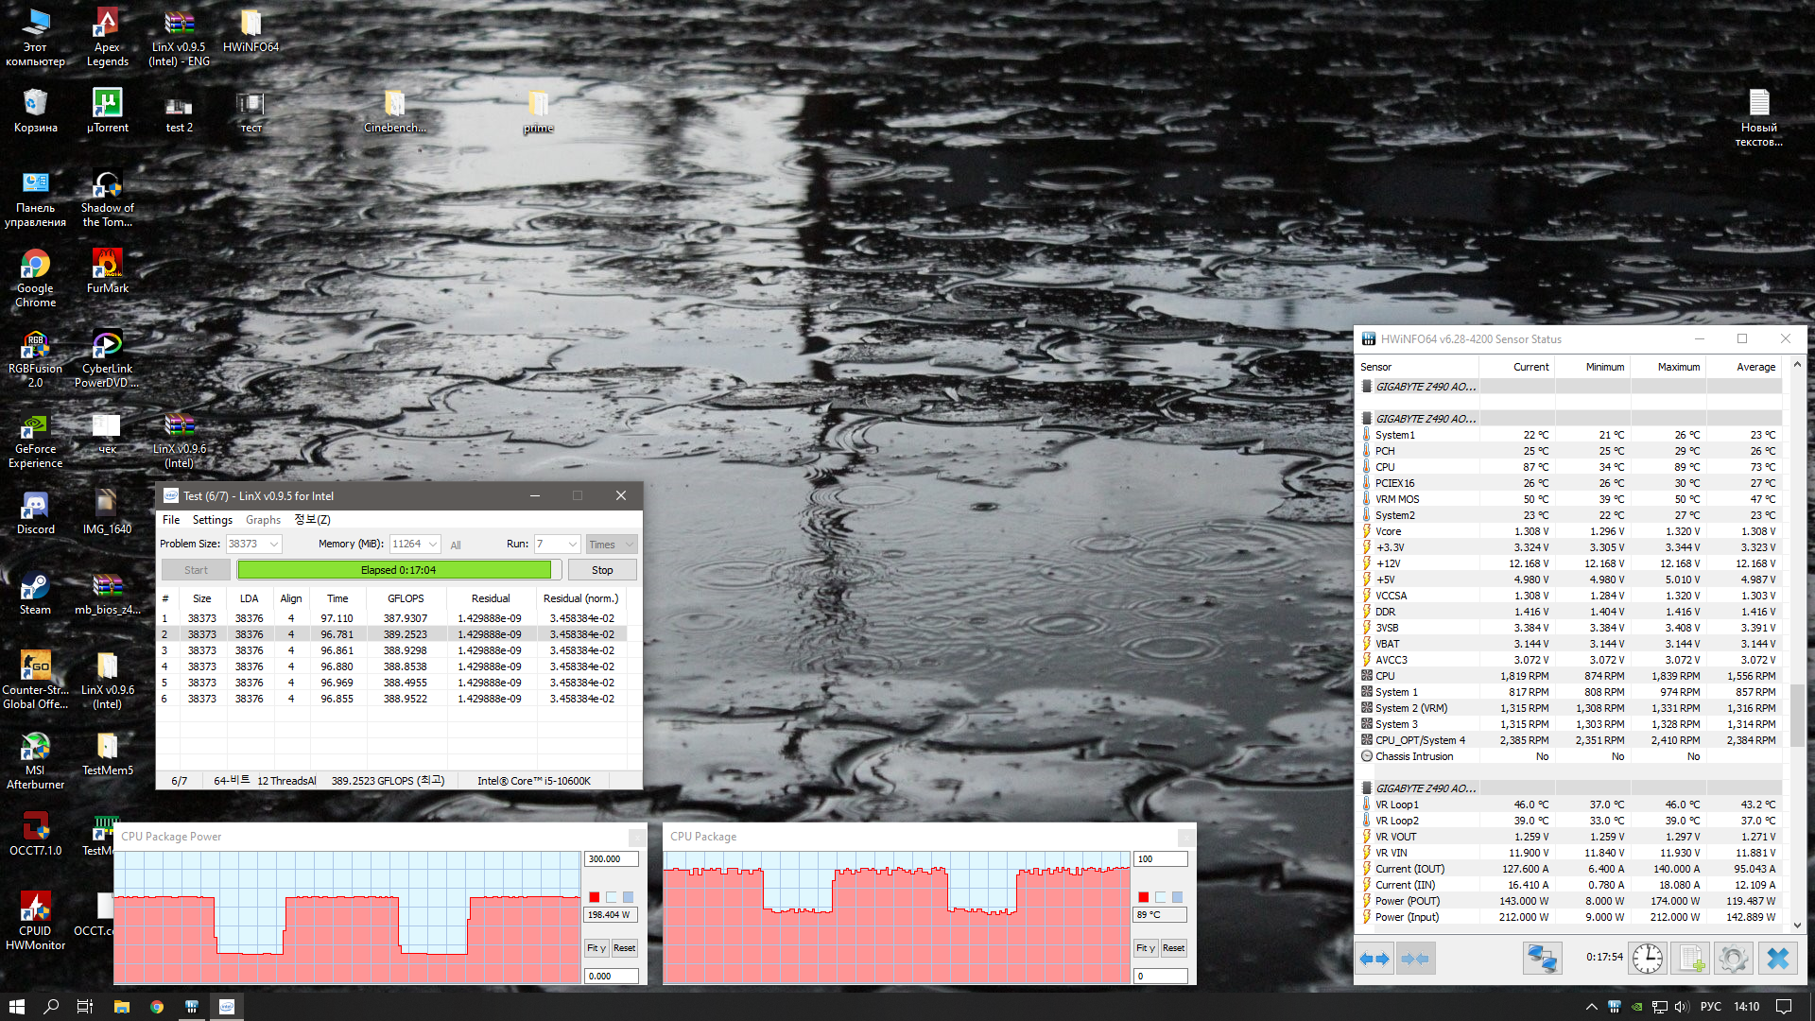This screenshot has width=1815, height=1021.
Task: Click Fit y on CPU Package graph
Action: click(x=1145, y=948)
